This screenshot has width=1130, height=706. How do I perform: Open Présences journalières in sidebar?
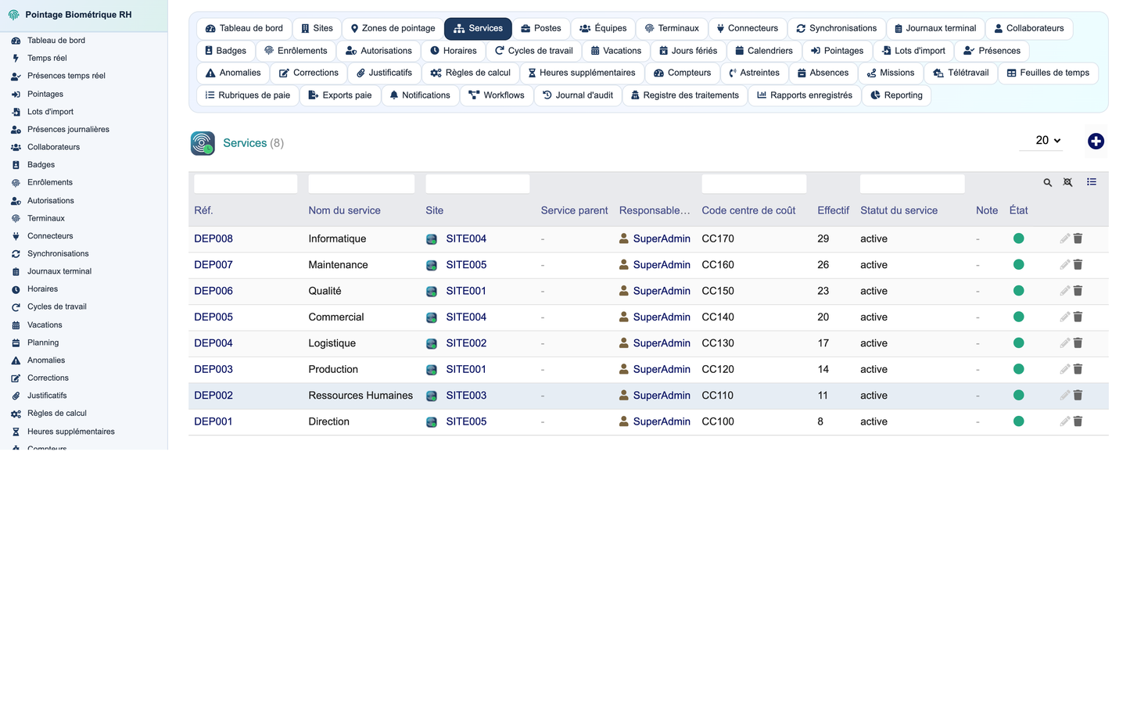68,129
